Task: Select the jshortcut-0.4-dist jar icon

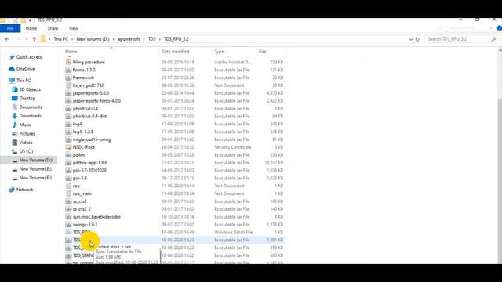Action: [68, 117]
